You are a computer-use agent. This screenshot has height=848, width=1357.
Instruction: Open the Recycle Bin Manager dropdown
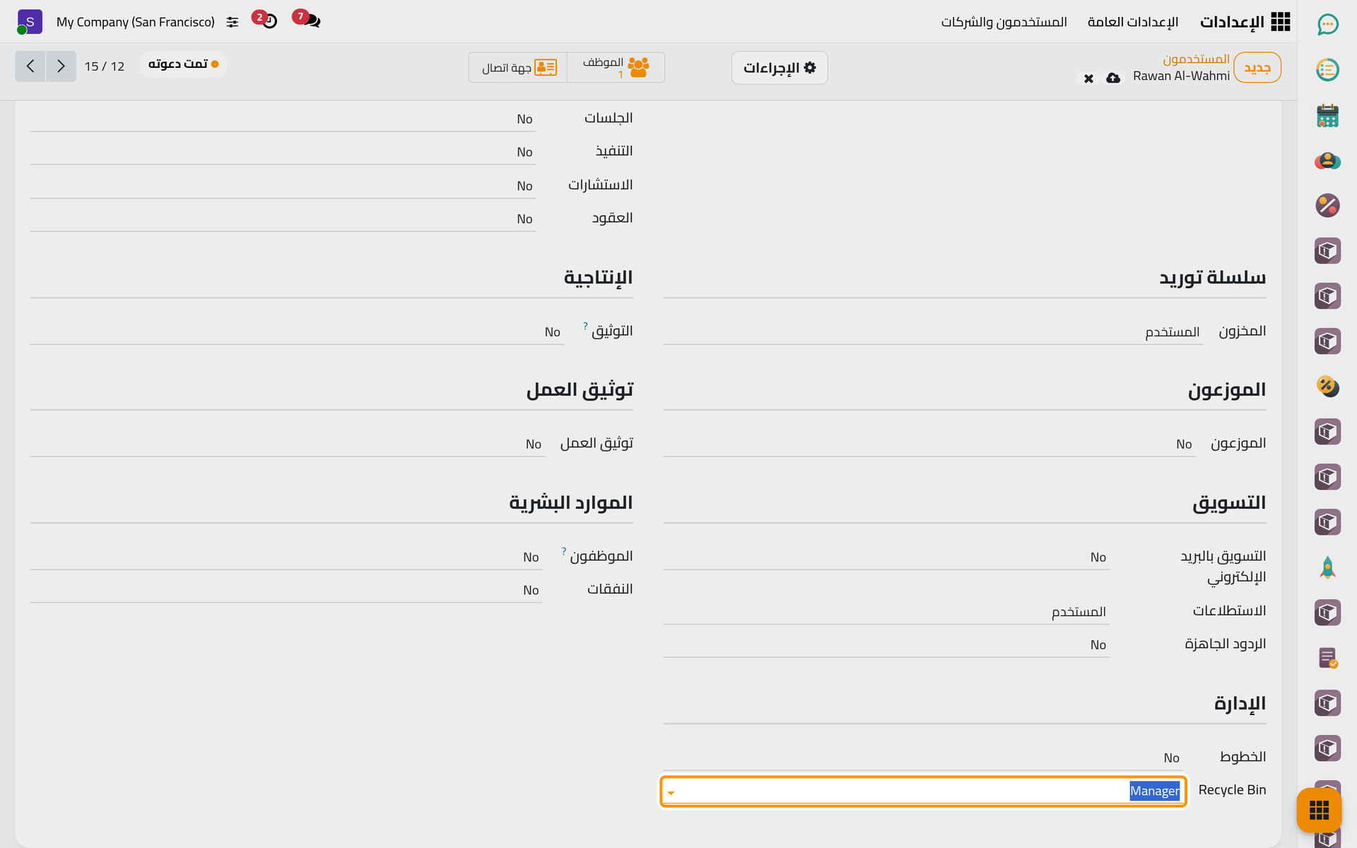923,791
